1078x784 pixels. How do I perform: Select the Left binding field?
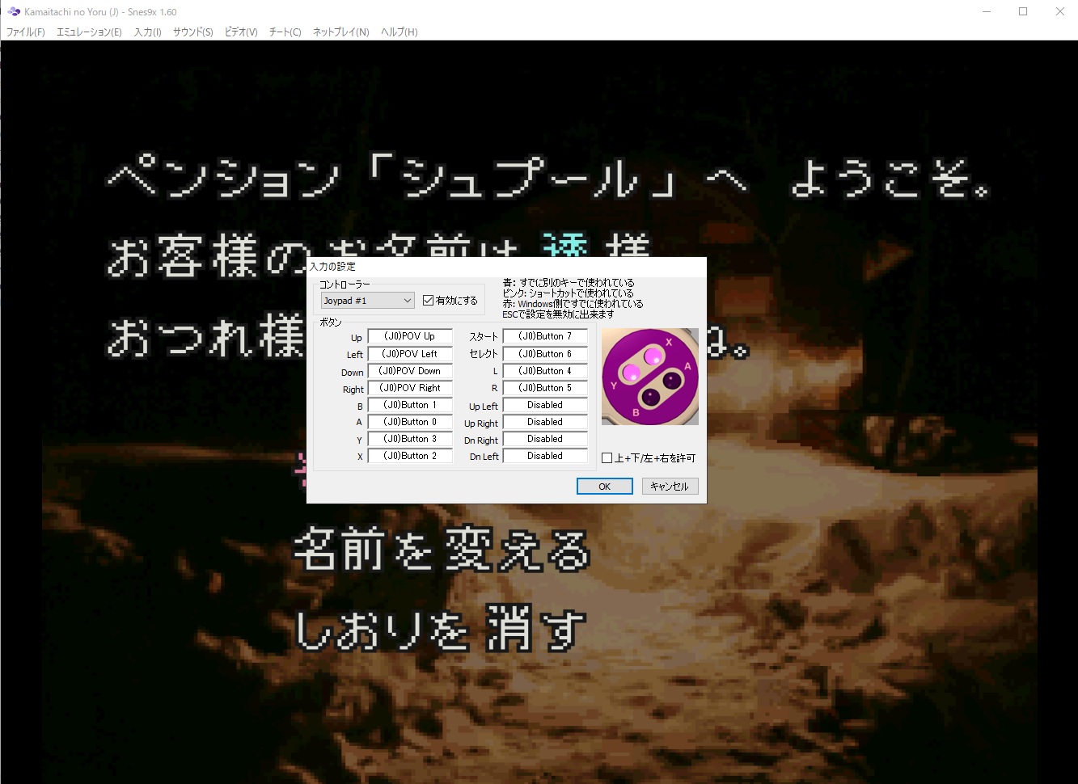[x=410, y=354]
